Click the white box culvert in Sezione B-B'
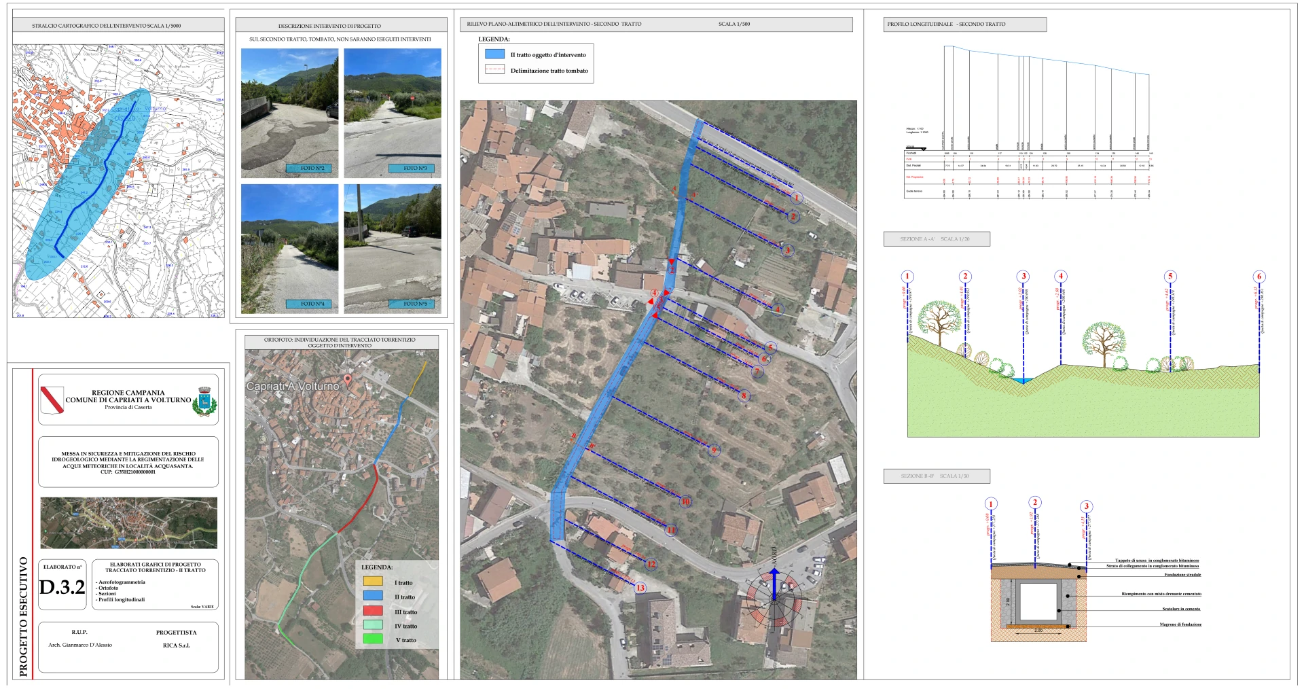Image resolution: width=1304 pixels, height=689 pixels. [1038, 601]
